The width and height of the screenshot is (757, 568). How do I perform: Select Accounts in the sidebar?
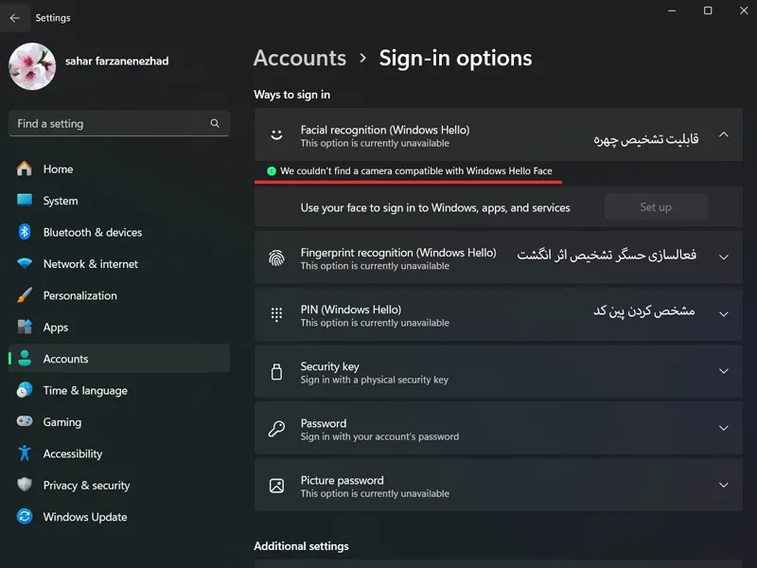pyautogui.click(x=119, y=359)
